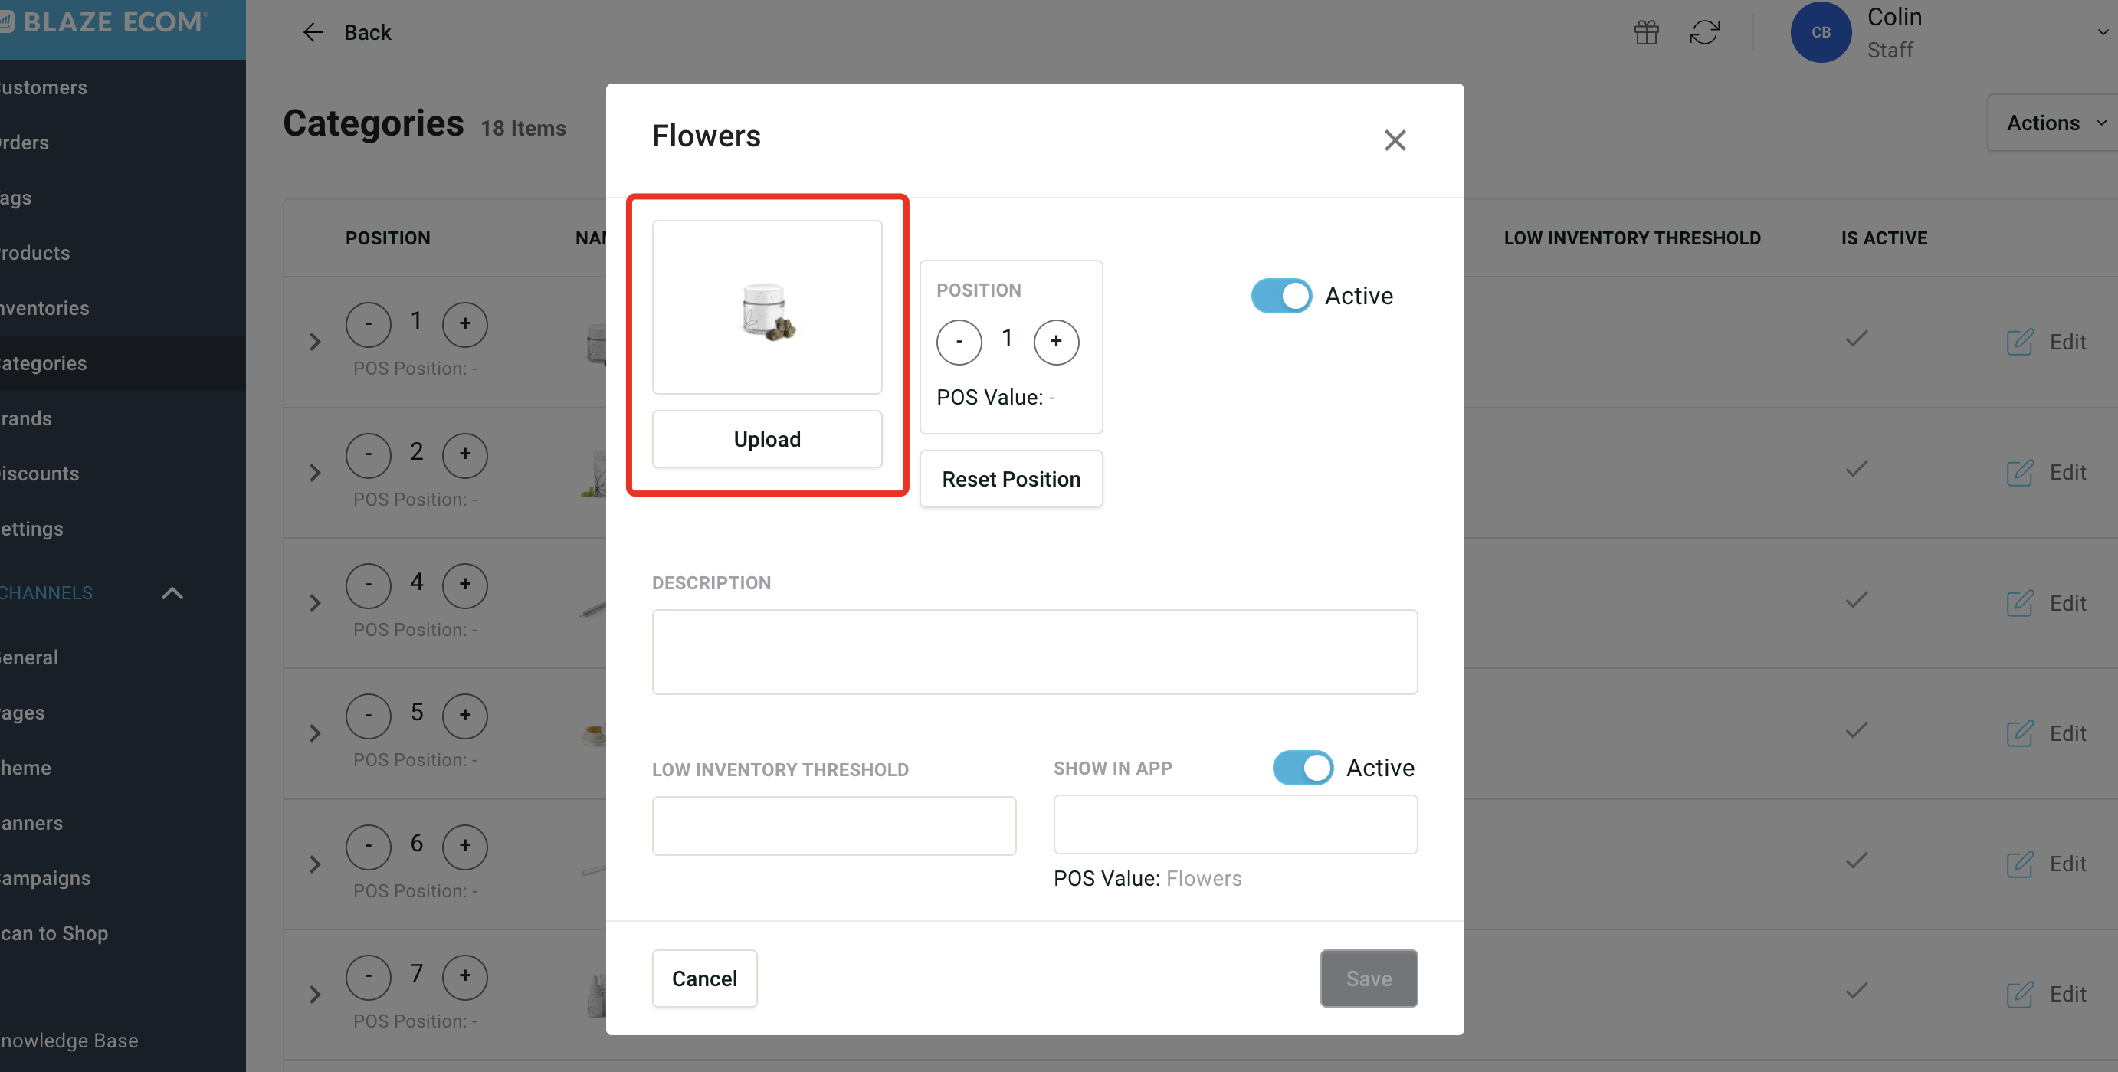Viewport: 2118px width, 1072px height.
Task: Click minus stepper in dialog Position box
Action: point(959,342)
